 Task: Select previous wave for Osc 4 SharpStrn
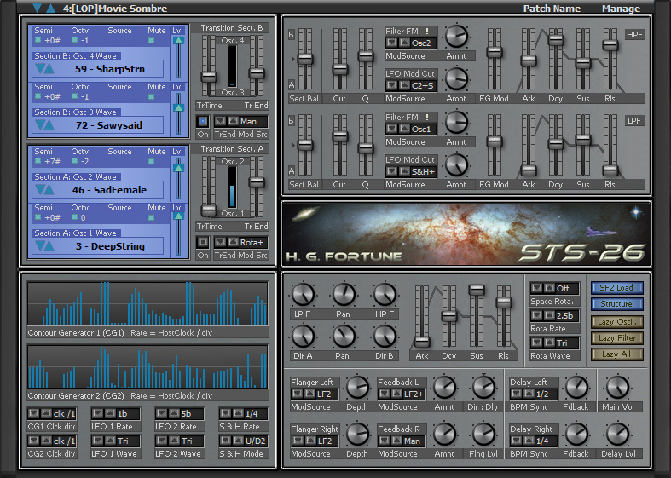click(x=40, y=69)
